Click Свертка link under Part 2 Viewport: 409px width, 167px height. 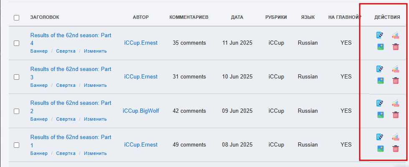point(66,119)
